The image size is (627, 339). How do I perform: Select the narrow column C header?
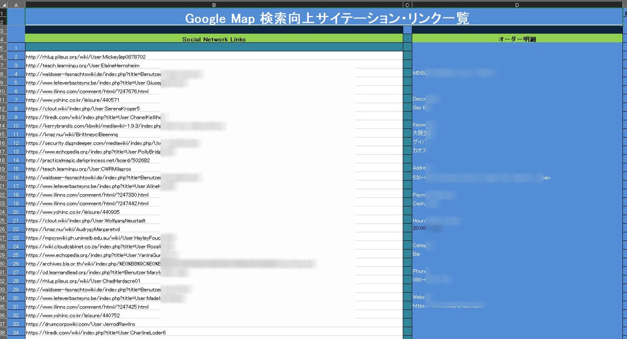pos(408,5)
